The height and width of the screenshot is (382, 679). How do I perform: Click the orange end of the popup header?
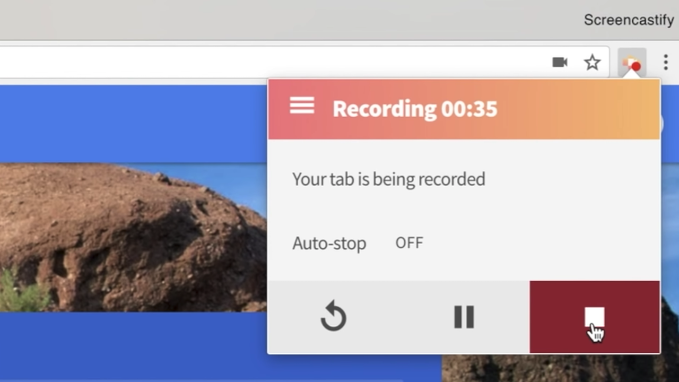(626, 109)
